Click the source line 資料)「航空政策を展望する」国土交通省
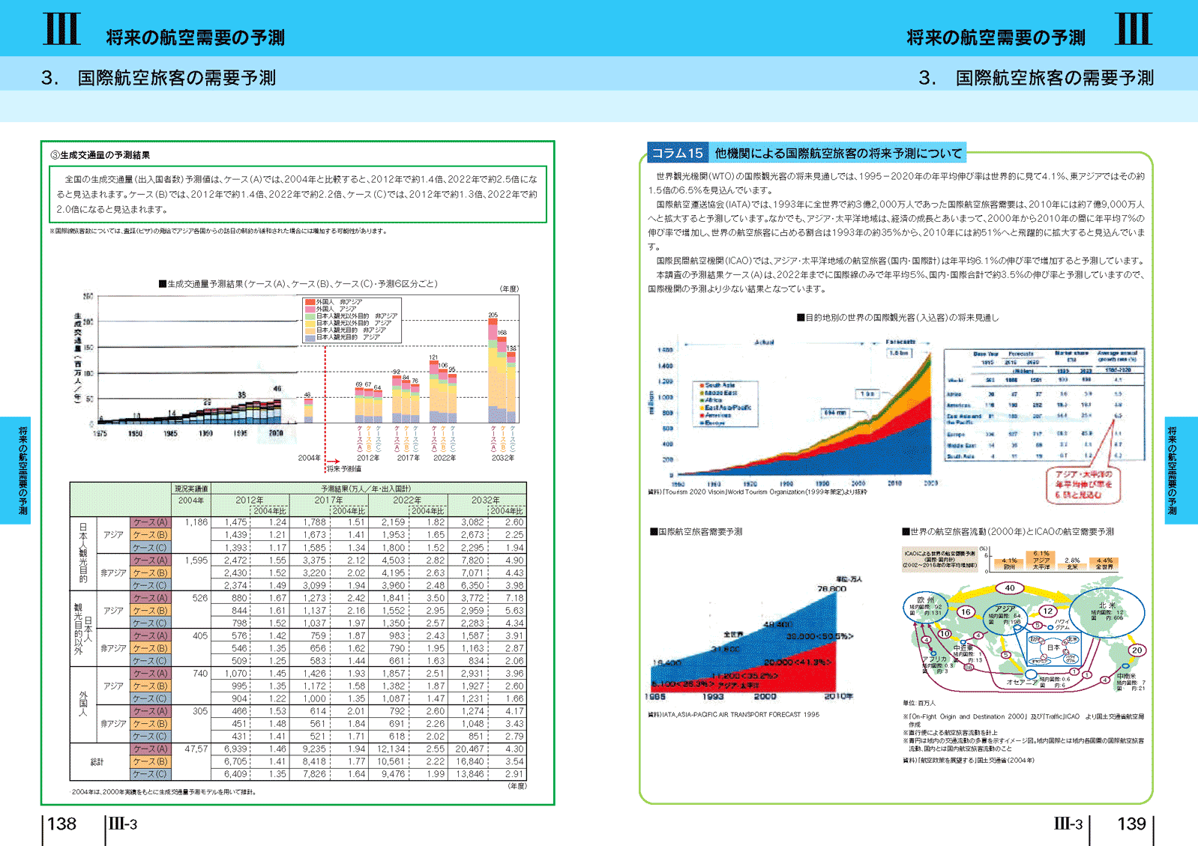 click(969, 760)
